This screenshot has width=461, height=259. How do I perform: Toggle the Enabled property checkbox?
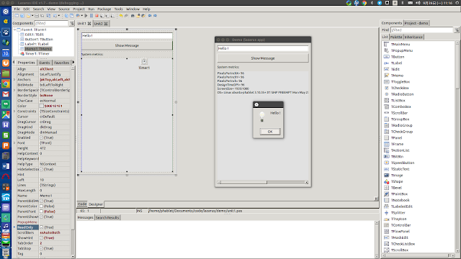(x=42, y=137)
